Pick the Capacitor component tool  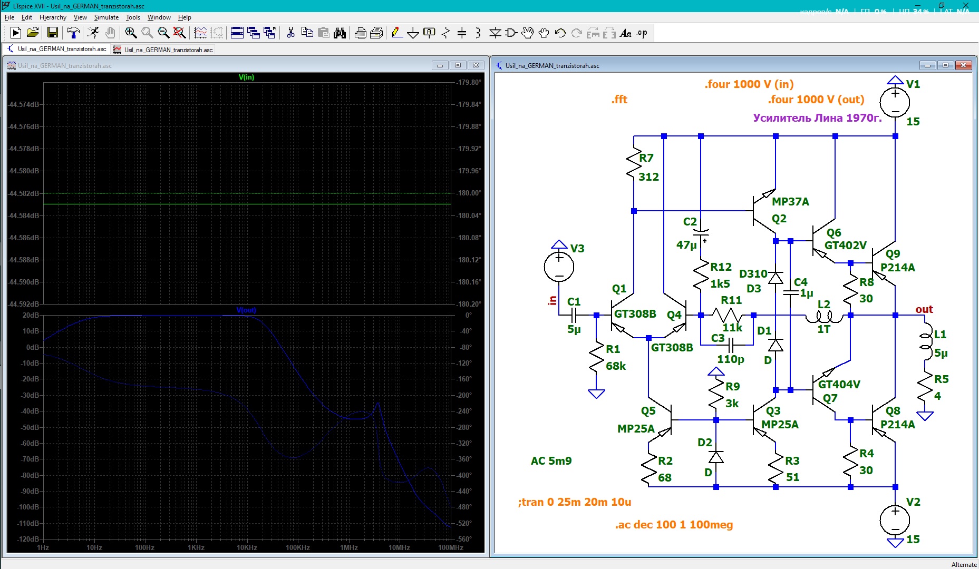[462, 33]
